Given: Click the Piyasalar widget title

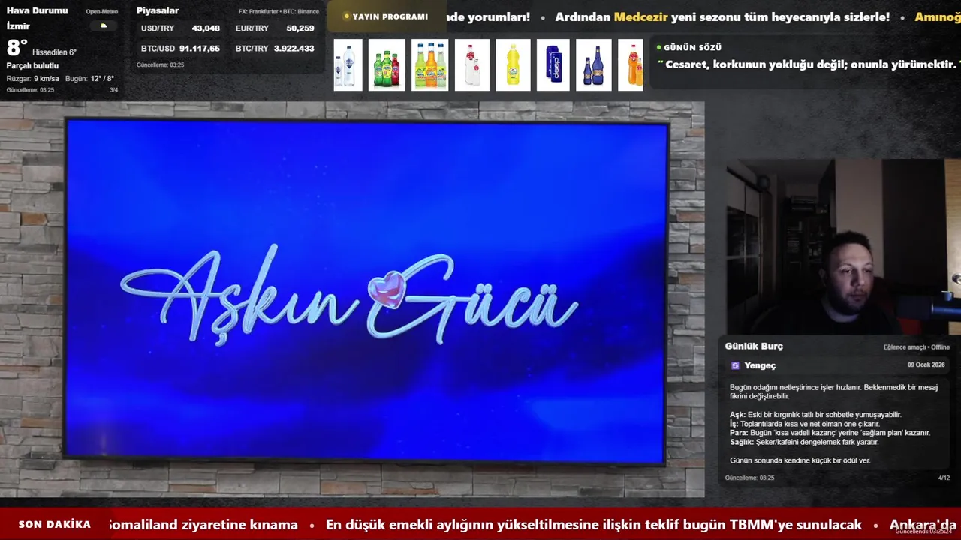Looking at the screenshot, I should click(158, 11).
